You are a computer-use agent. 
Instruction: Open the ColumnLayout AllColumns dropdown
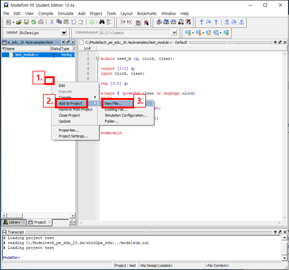coord(174,33)
